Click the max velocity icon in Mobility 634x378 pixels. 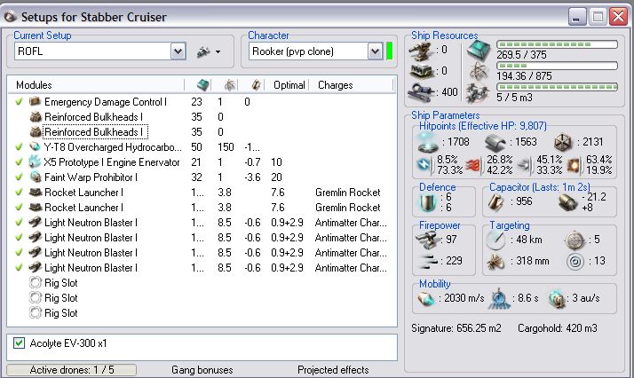427,300
